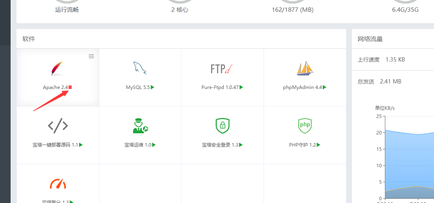
Task: Click the code brackets icon for 宝塔一键部署源码
Action: (58, 126)
